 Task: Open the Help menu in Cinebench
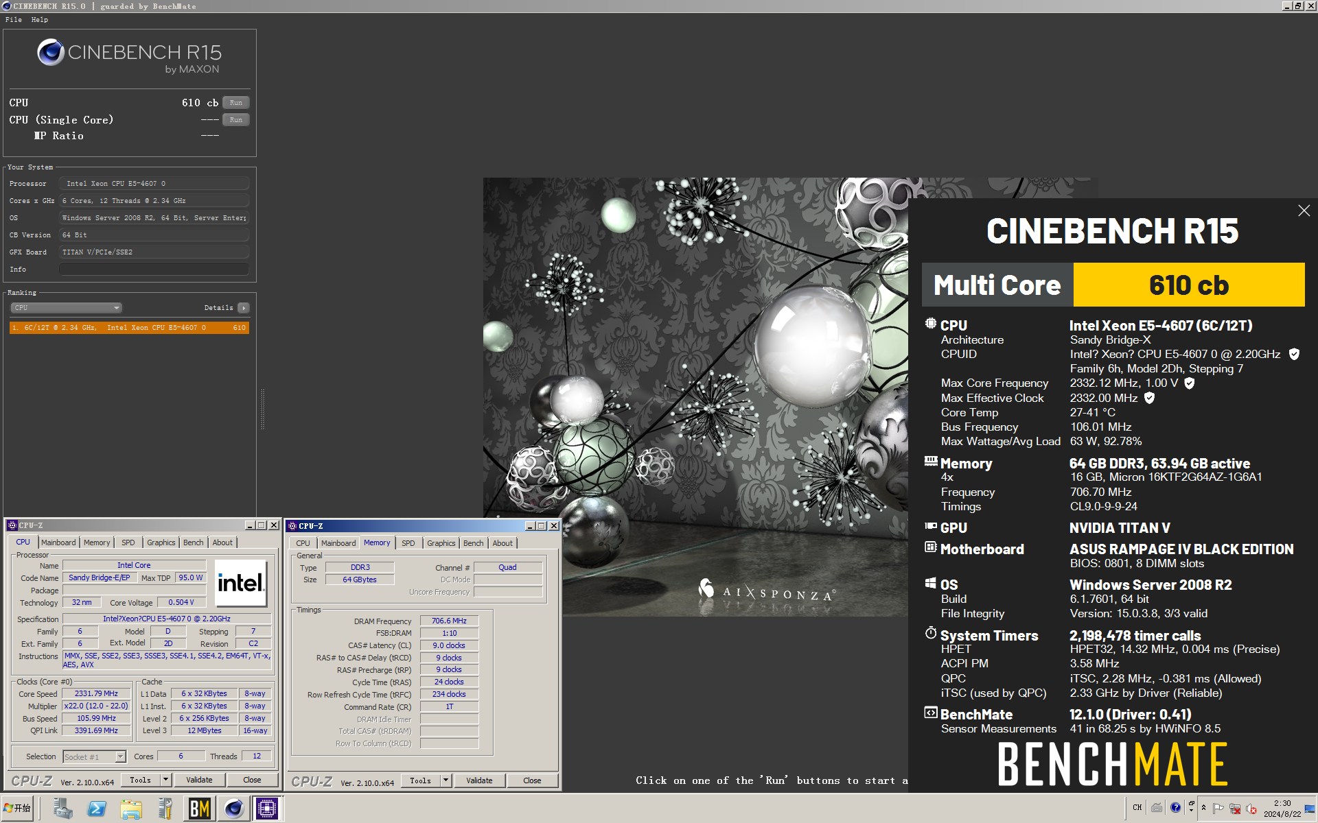coord(40,19)
